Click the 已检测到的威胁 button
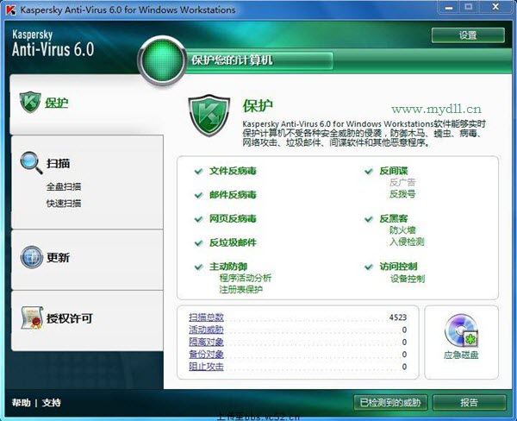This screenshot has width=517, height=421. [390, 403]
